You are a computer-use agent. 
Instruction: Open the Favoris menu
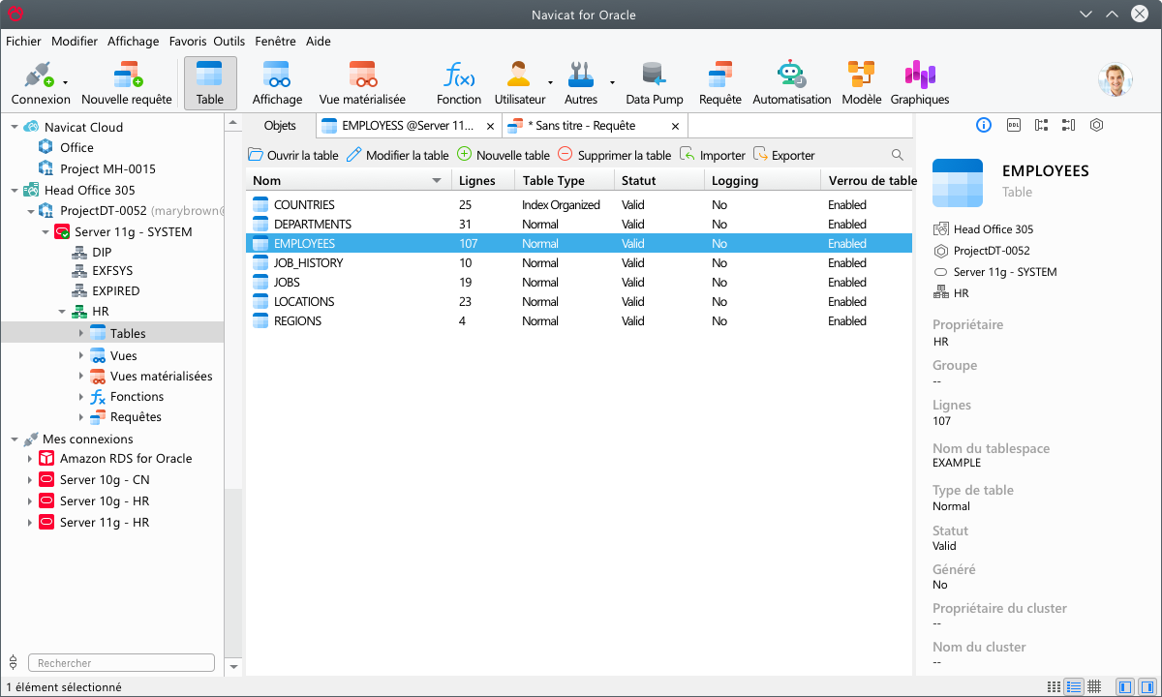[x=188, y=42]
